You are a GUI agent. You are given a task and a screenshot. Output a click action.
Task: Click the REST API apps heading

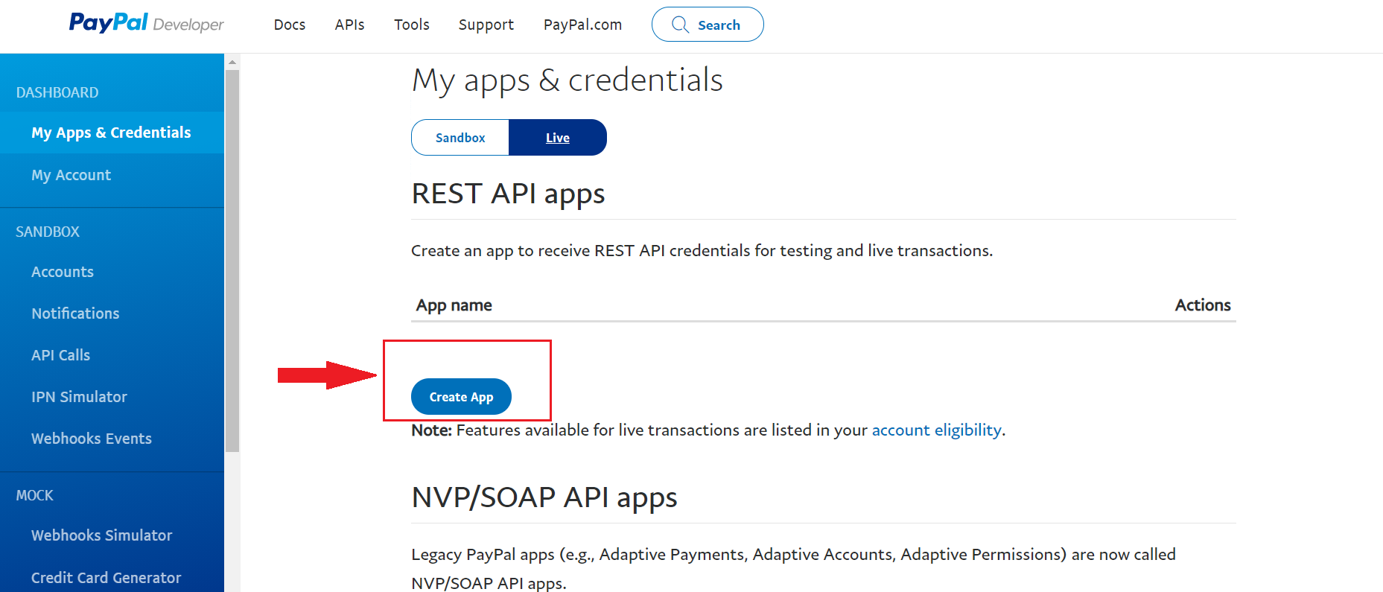tap(508, 194)
